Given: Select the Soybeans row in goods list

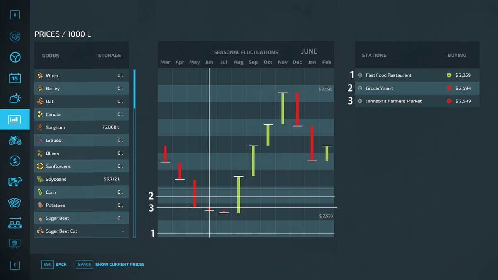Looking at the screenshot, I should 81,179.
